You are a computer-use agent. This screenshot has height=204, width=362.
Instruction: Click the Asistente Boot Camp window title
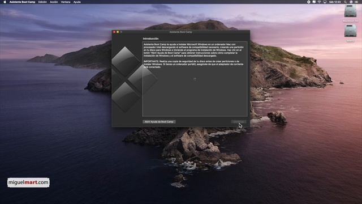pyautogui.click(x=181, y=32)
